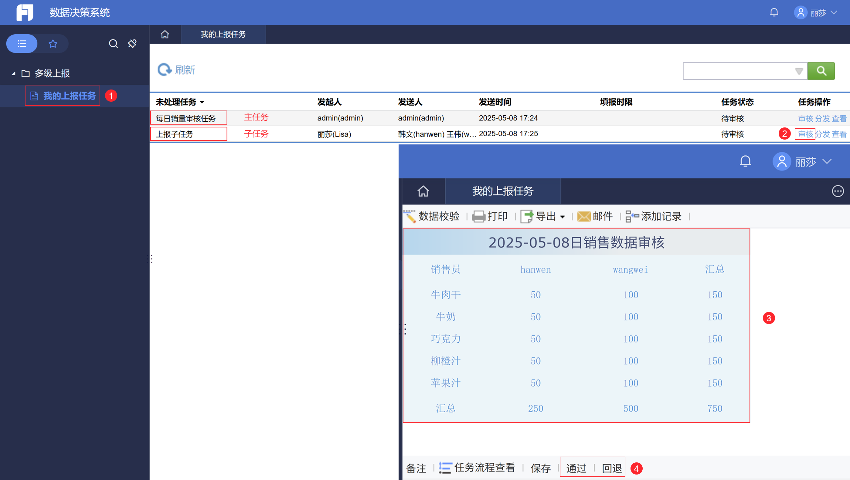
Task: Click the green search button
Action: [821, 71]
